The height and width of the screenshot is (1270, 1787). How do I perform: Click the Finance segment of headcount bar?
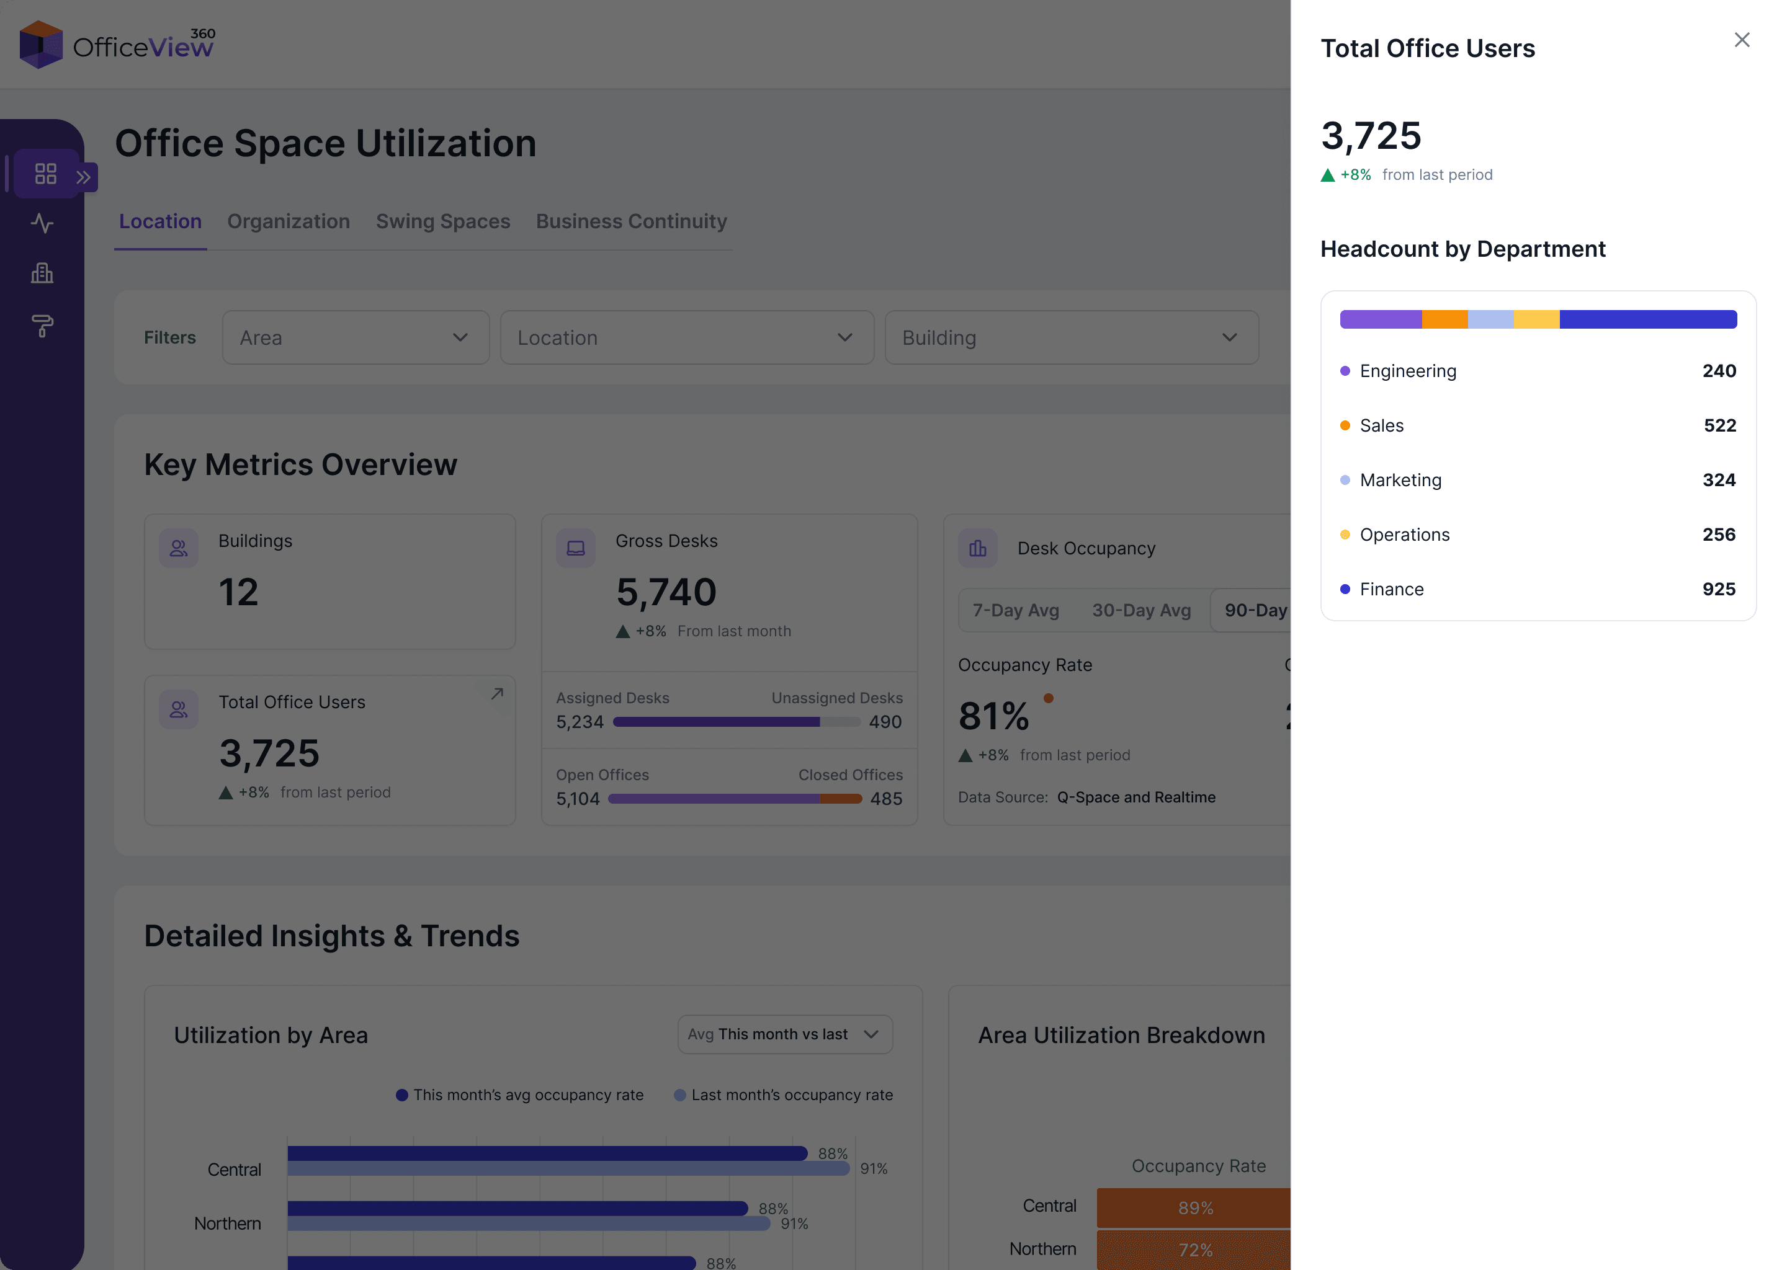click(1647, 319)
